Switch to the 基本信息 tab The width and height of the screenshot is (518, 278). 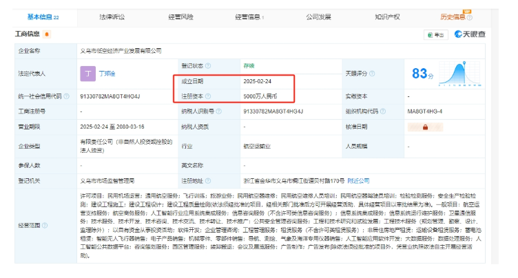(x=43, y=16)
